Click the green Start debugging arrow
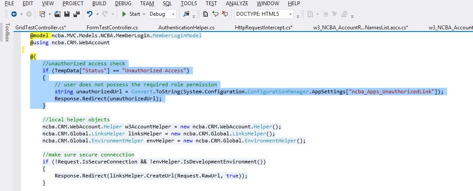 coord(124,14)
